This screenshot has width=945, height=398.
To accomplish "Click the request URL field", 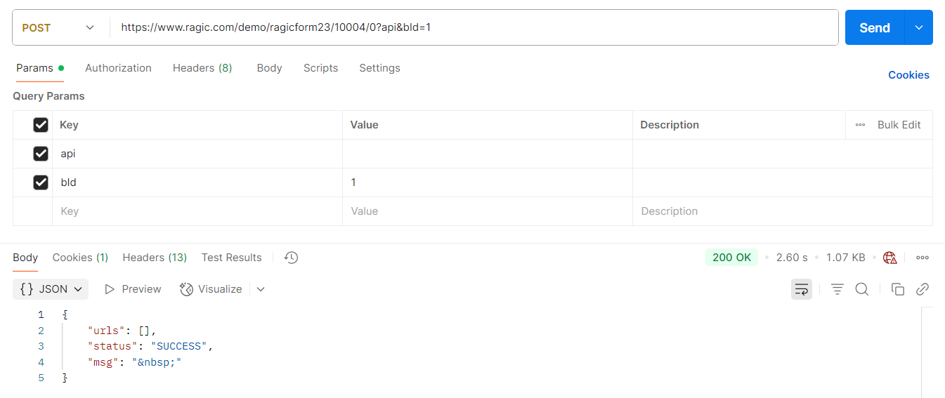I will (x=474, y=27).
